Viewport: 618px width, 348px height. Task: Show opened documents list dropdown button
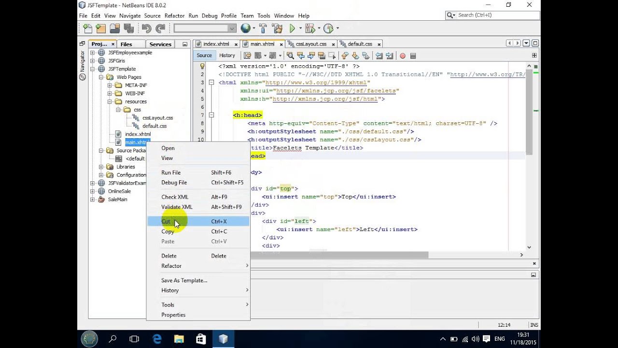tap(526, 43)
